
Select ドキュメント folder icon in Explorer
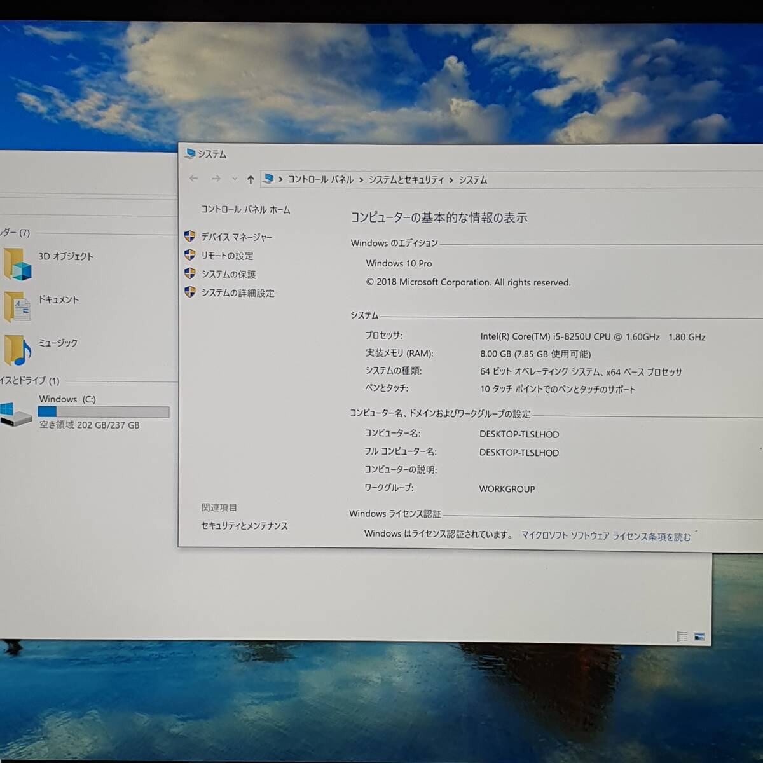coord(17,307)
